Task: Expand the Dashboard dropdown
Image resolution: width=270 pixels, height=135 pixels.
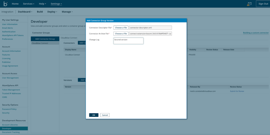Action: (x=25, y=12)
